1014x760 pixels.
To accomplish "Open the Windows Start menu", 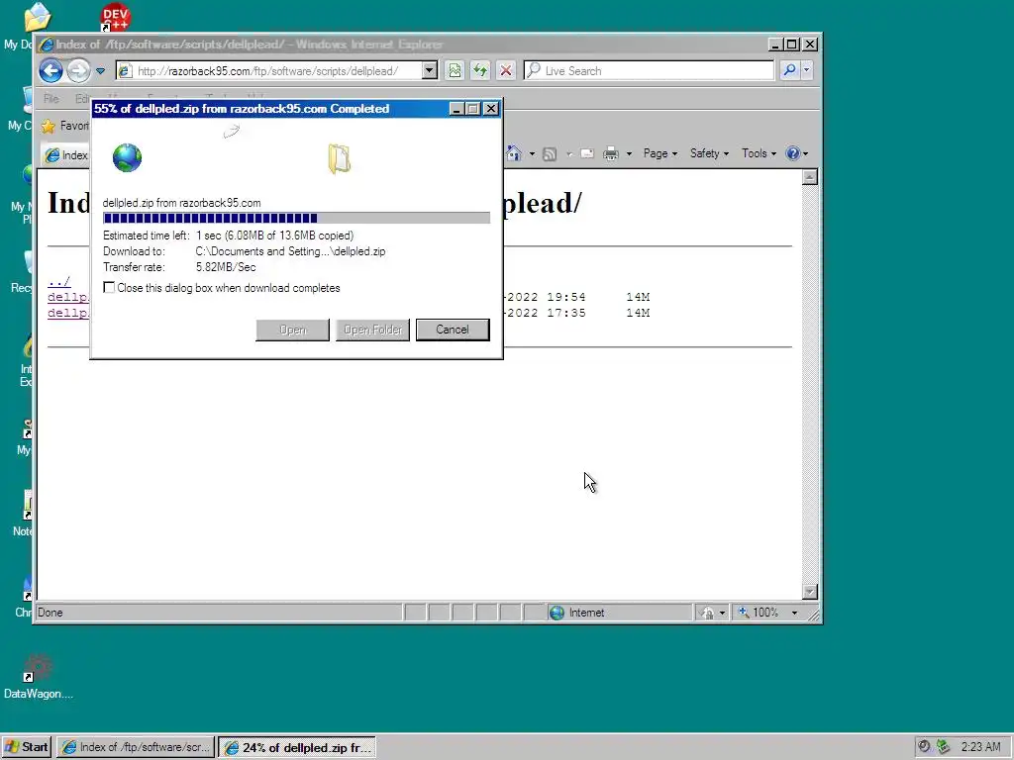I will (27, 747).
